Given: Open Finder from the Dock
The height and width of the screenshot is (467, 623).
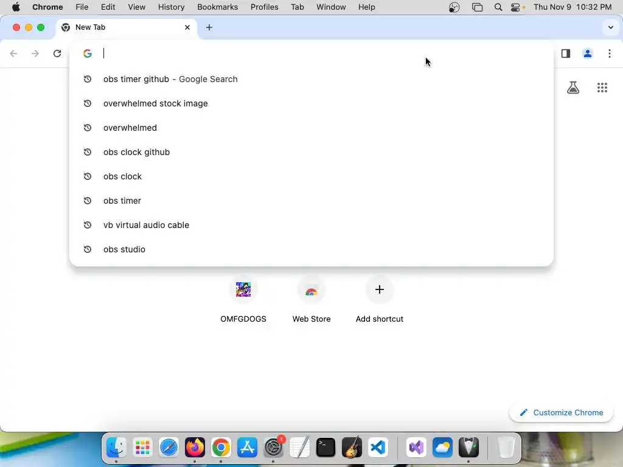Looking at the screenshot, I should (x=116, y=448).
